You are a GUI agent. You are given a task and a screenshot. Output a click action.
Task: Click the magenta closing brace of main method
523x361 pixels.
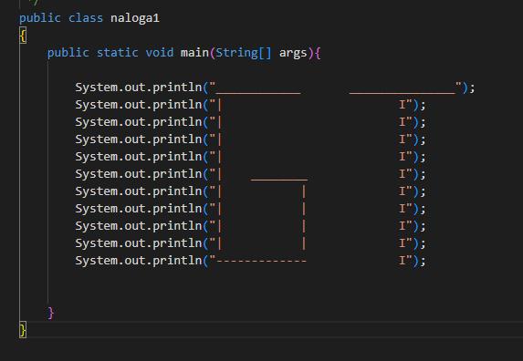click(51, 313)
